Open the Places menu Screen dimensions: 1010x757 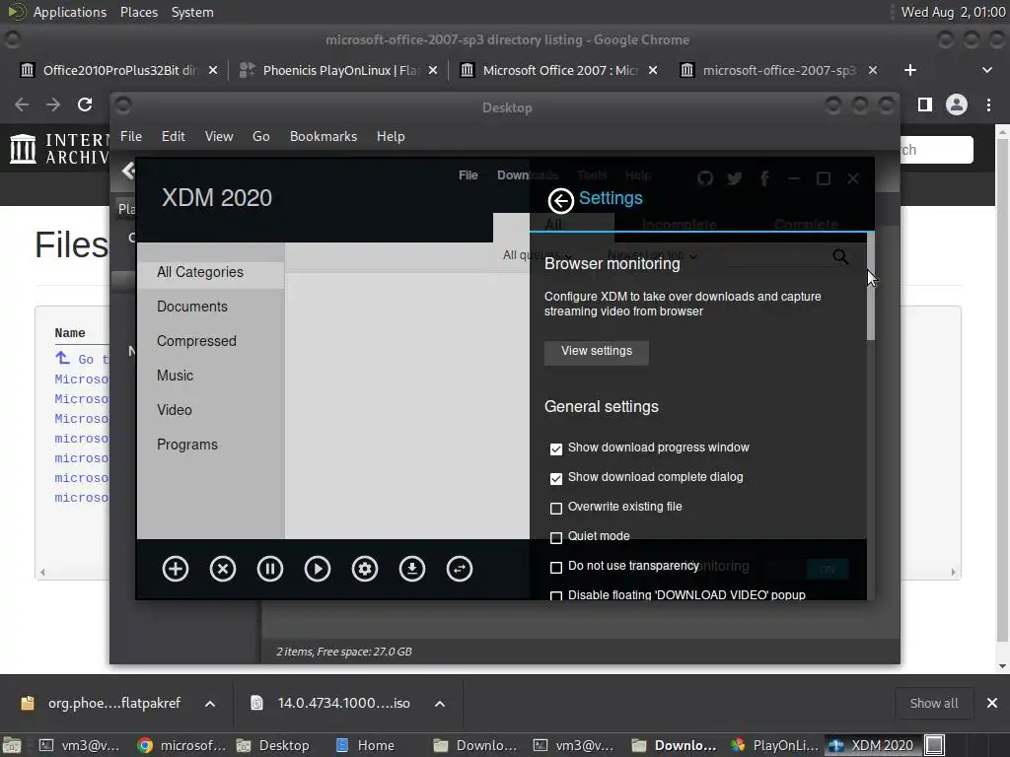pyautogui.click(x=139, y=12)
